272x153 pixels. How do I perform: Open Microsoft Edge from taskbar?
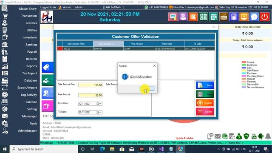tap(102, 149)
